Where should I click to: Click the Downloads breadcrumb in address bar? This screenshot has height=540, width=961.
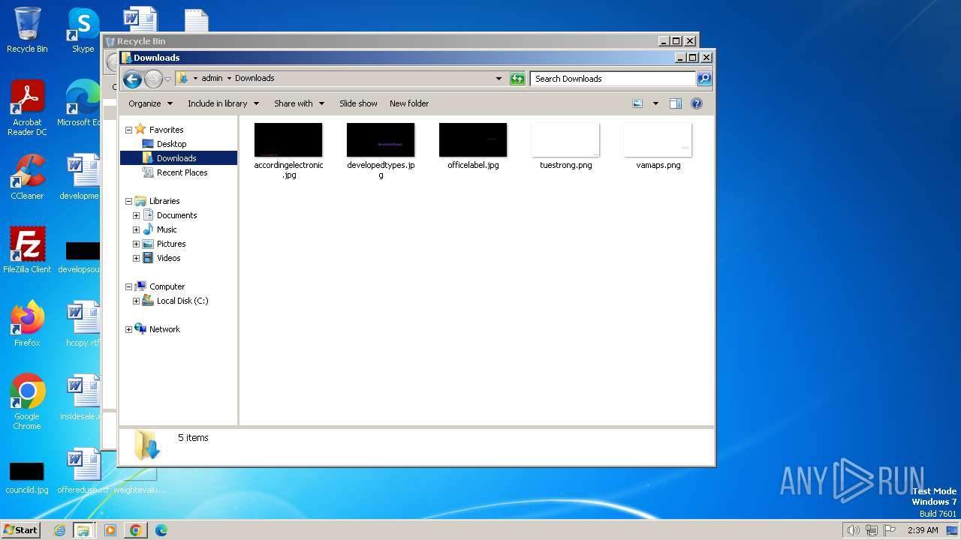click(255, 78)
